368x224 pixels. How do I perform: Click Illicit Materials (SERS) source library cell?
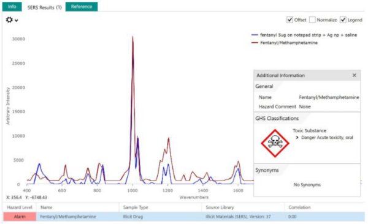tap(238, 217)
